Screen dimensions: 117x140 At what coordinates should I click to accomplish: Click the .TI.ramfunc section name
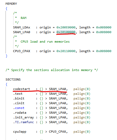pos(24,122)
